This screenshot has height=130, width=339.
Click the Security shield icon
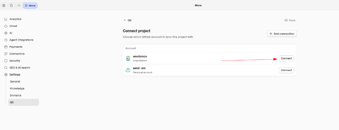pos(6,61)
